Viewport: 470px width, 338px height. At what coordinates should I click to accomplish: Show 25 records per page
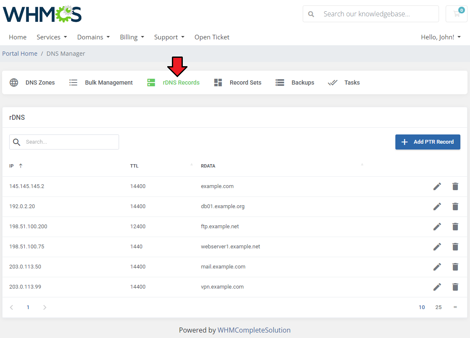439,307
